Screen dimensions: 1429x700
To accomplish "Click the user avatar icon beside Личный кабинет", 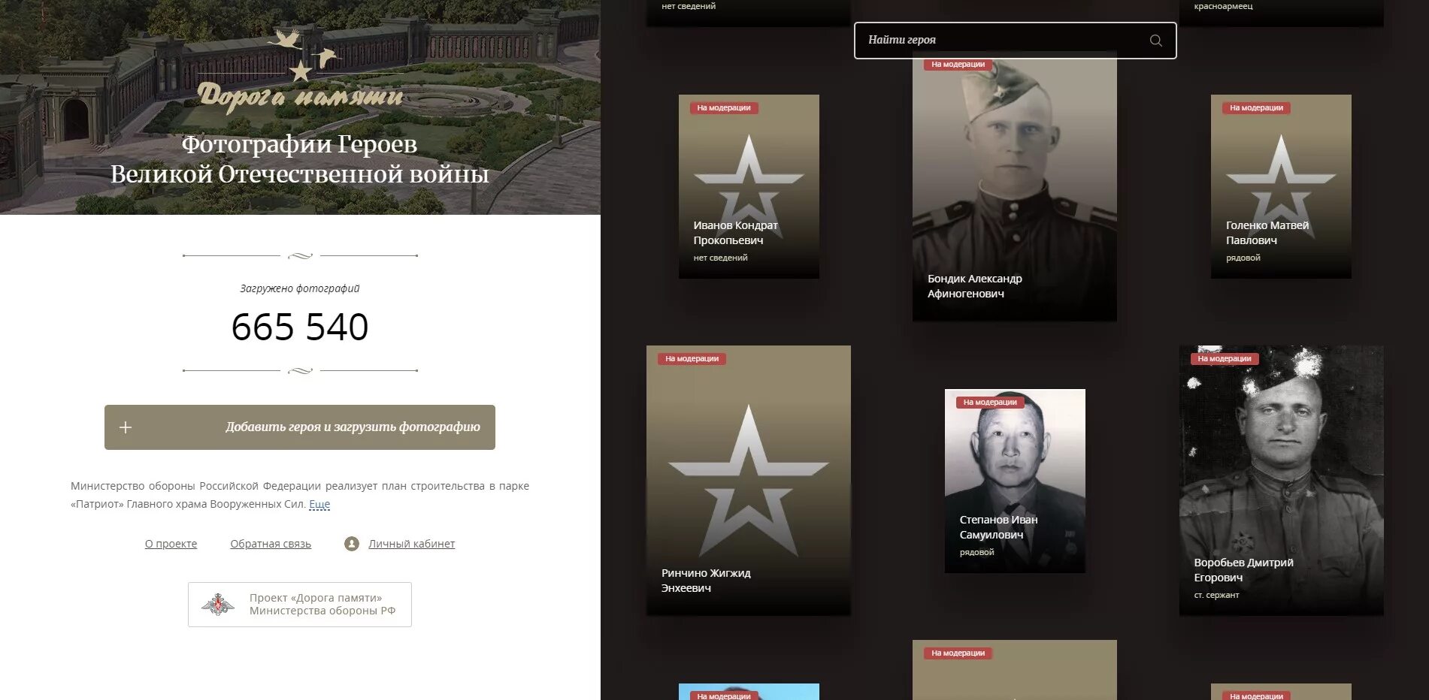I will coord(352,544).
